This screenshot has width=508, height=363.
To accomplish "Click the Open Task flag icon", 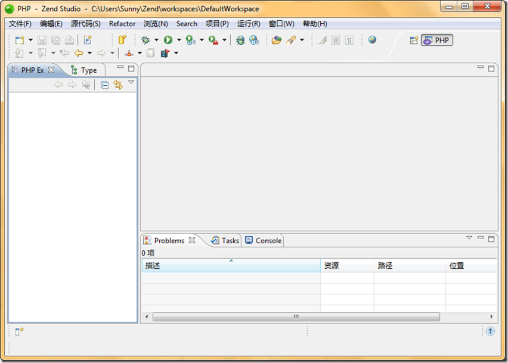I will [165, 53].
